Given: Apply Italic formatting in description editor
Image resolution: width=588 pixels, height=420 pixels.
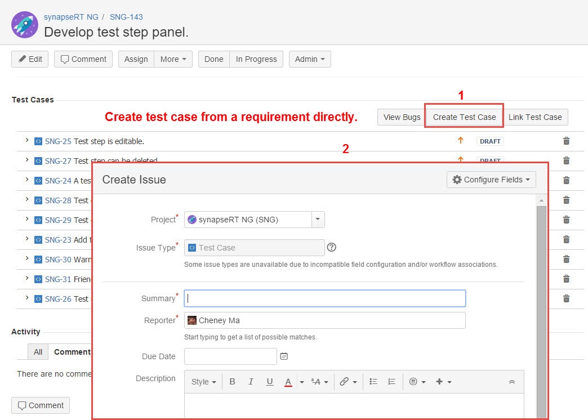Looking at the screenshot, I should tap(251, 382).
